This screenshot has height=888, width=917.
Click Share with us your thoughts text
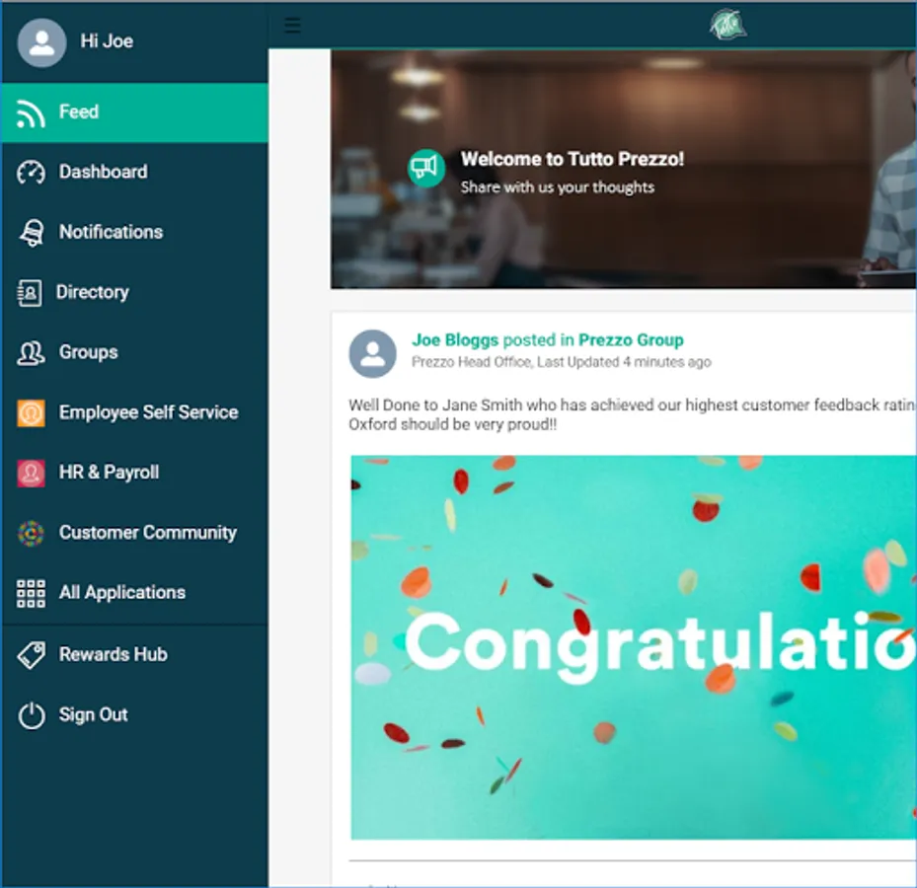[x=558, y=187]
